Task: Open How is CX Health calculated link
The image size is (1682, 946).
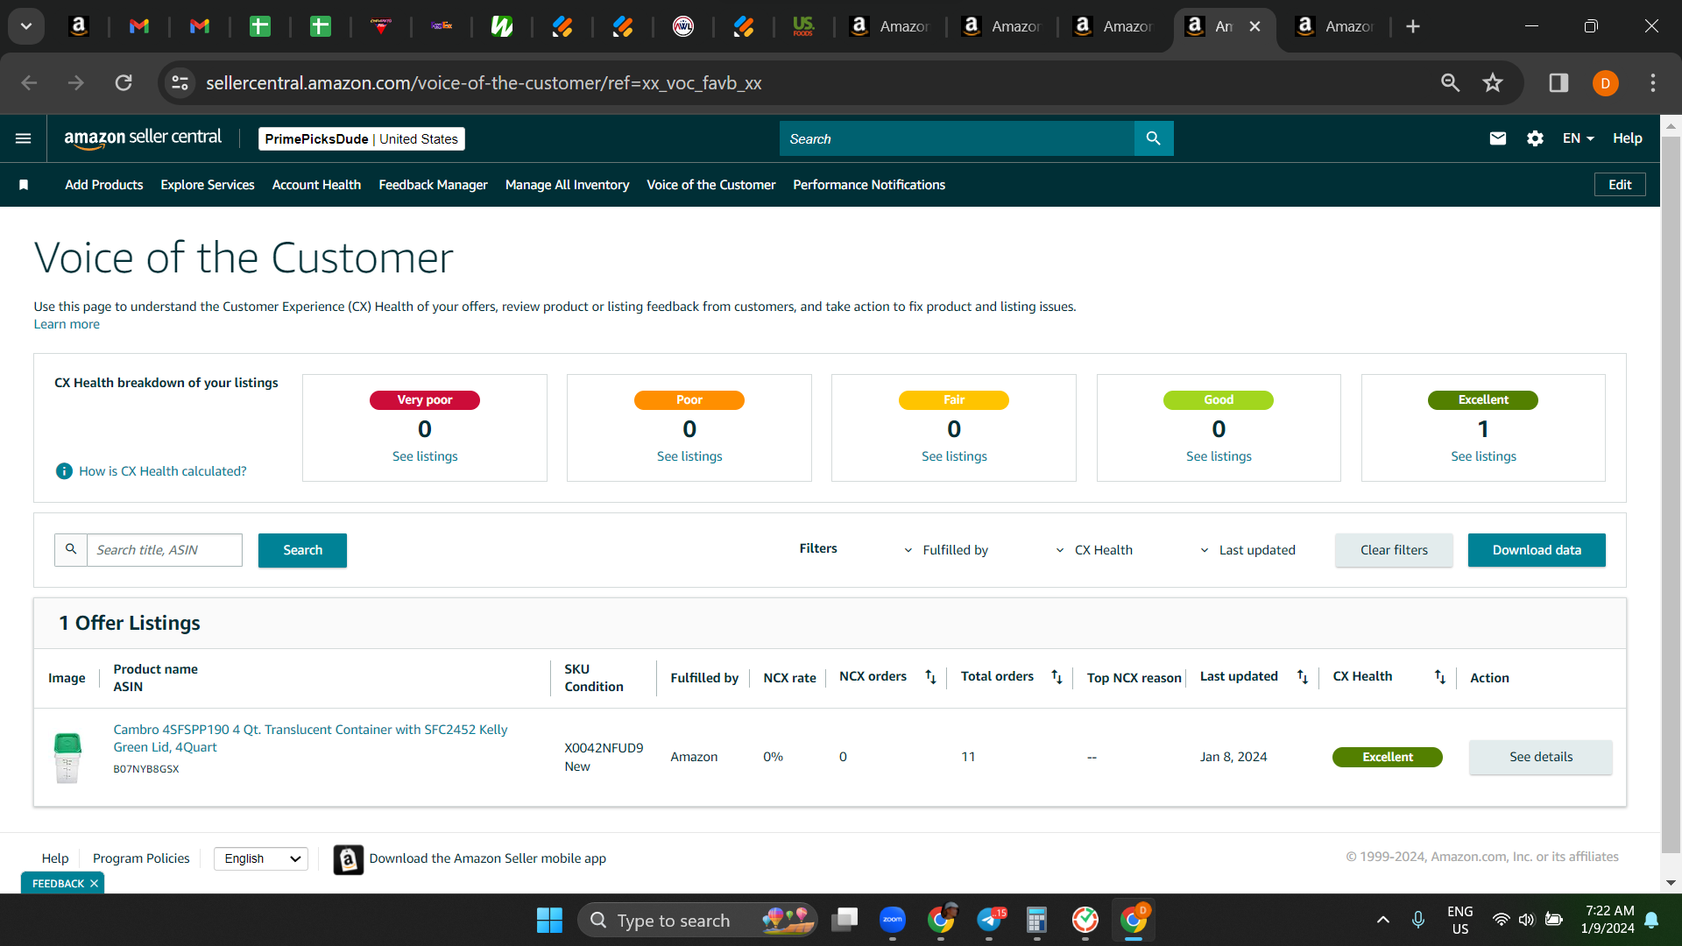Action: pos(163,471)
